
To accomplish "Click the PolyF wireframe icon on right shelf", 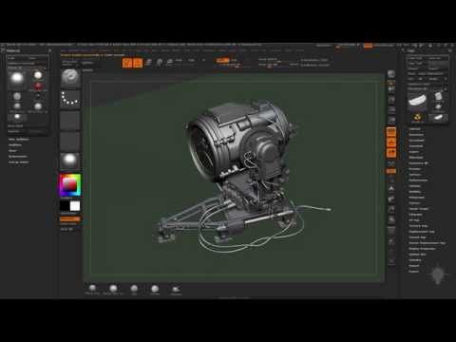I will 391,231.
